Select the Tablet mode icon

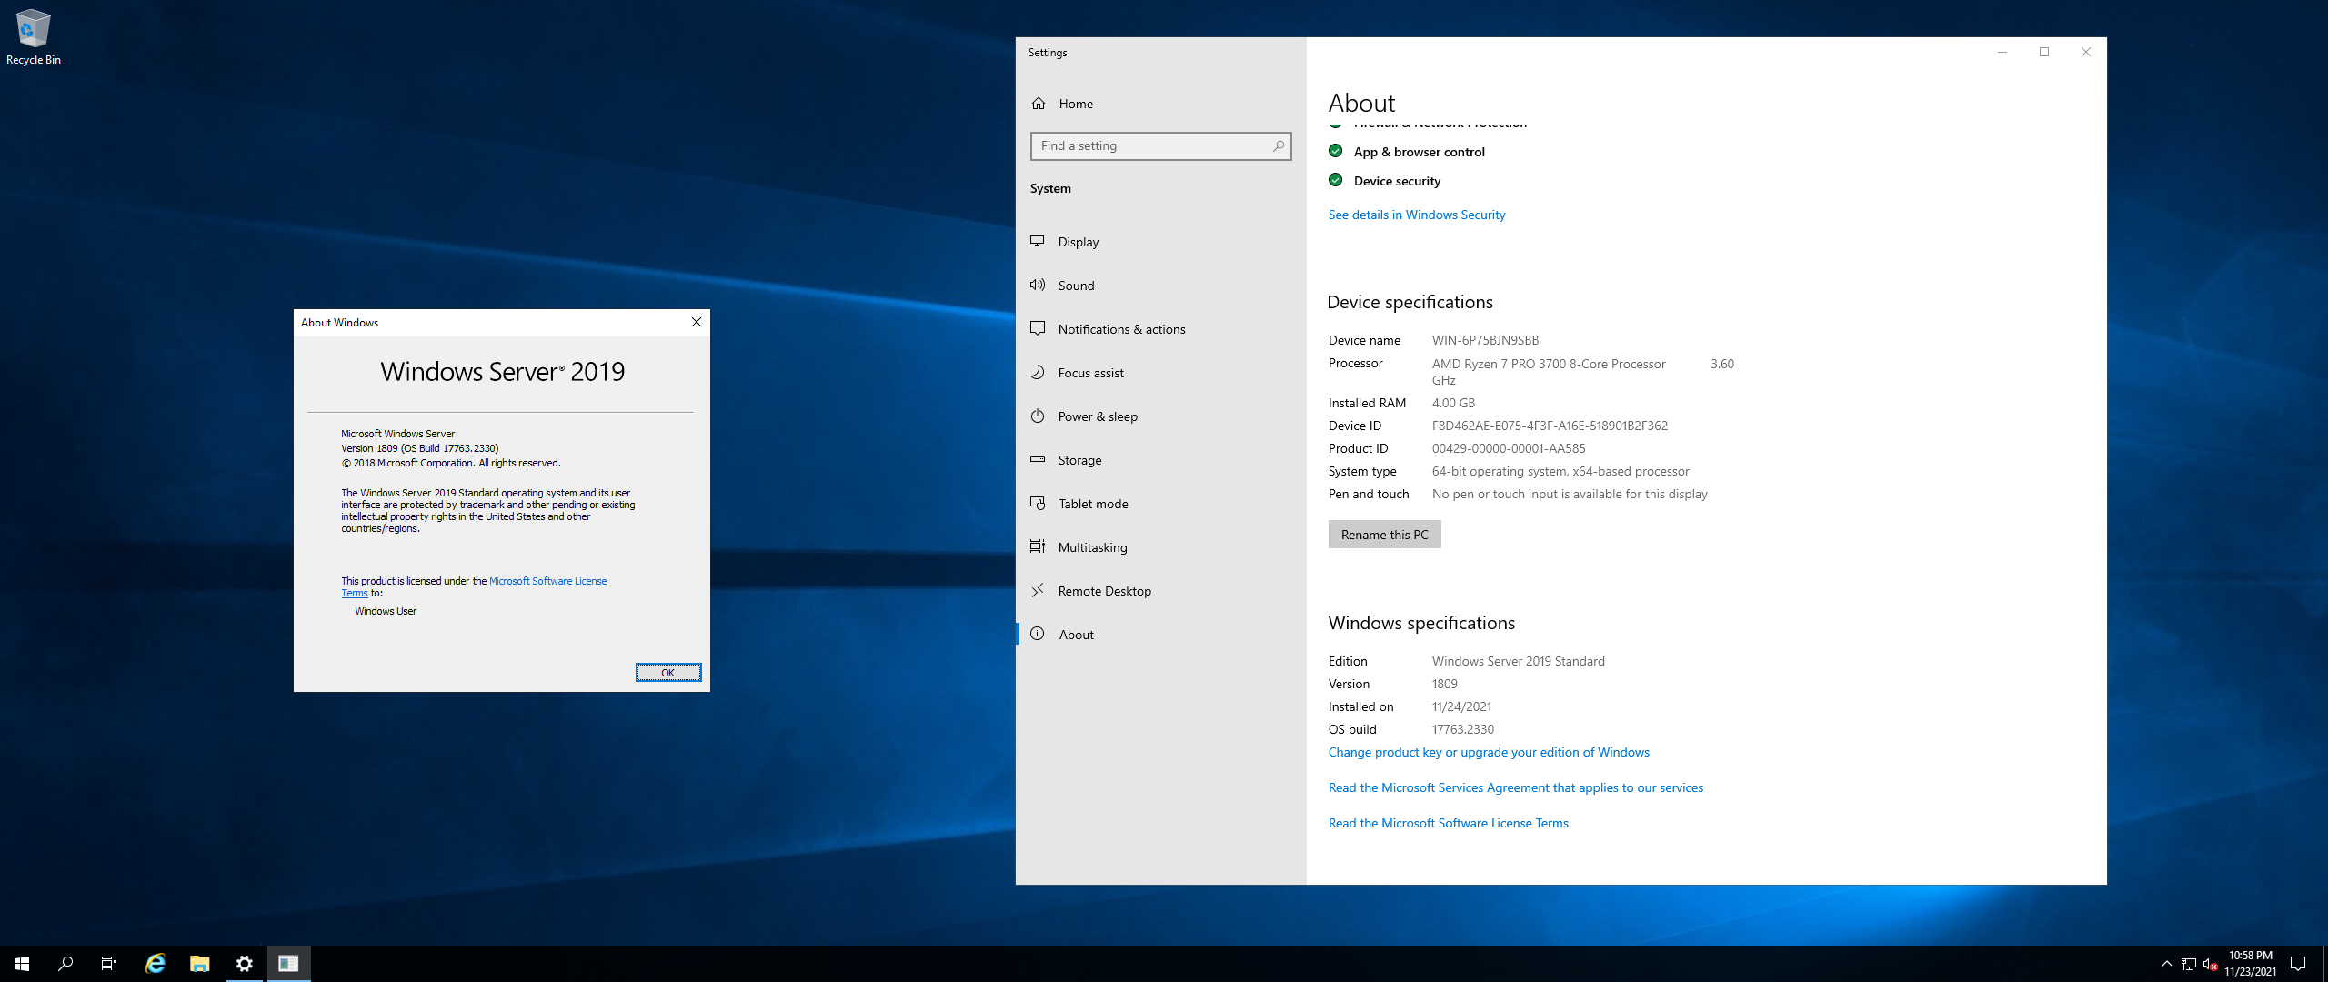[x=1038, y=503]
